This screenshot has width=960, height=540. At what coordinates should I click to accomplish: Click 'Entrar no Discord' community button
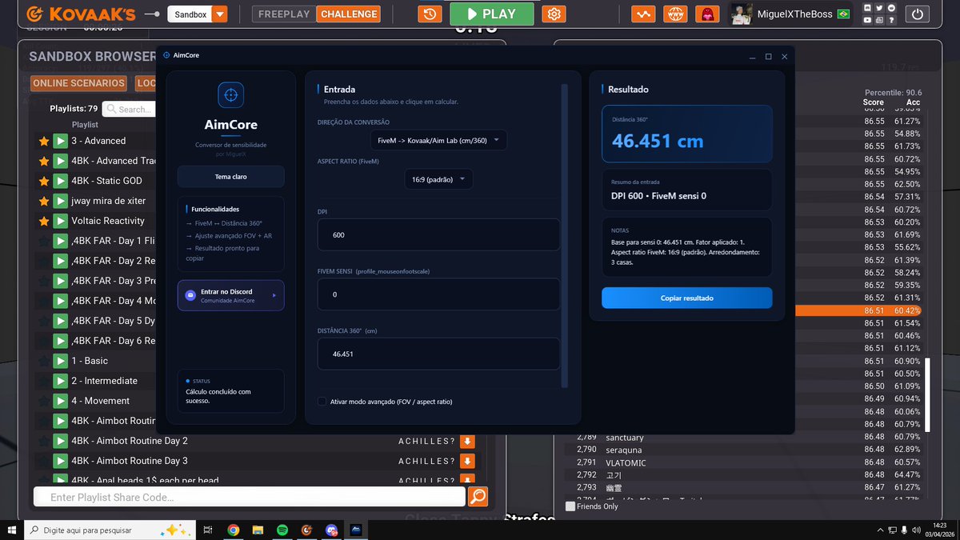pyautogui.click(x=230, y=295)
